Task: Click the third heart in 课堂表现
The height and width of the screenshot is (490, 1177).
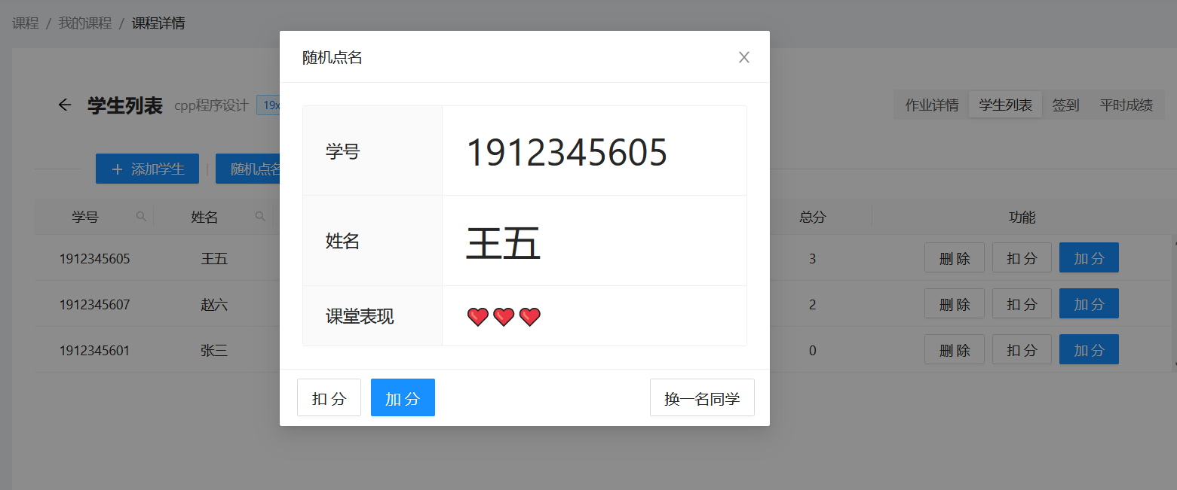Action: (x=530, y=317)
